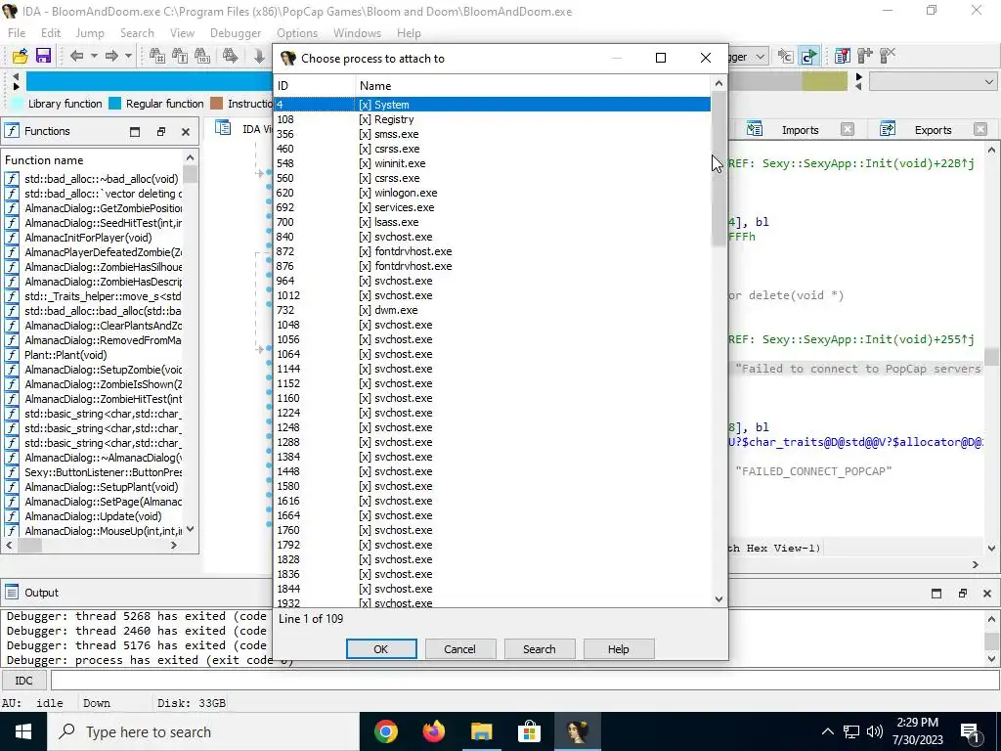The height and width of the screenshot is (751, 1001).
Task: Show hidden system tray icons chevron
Action: [827, 731]
